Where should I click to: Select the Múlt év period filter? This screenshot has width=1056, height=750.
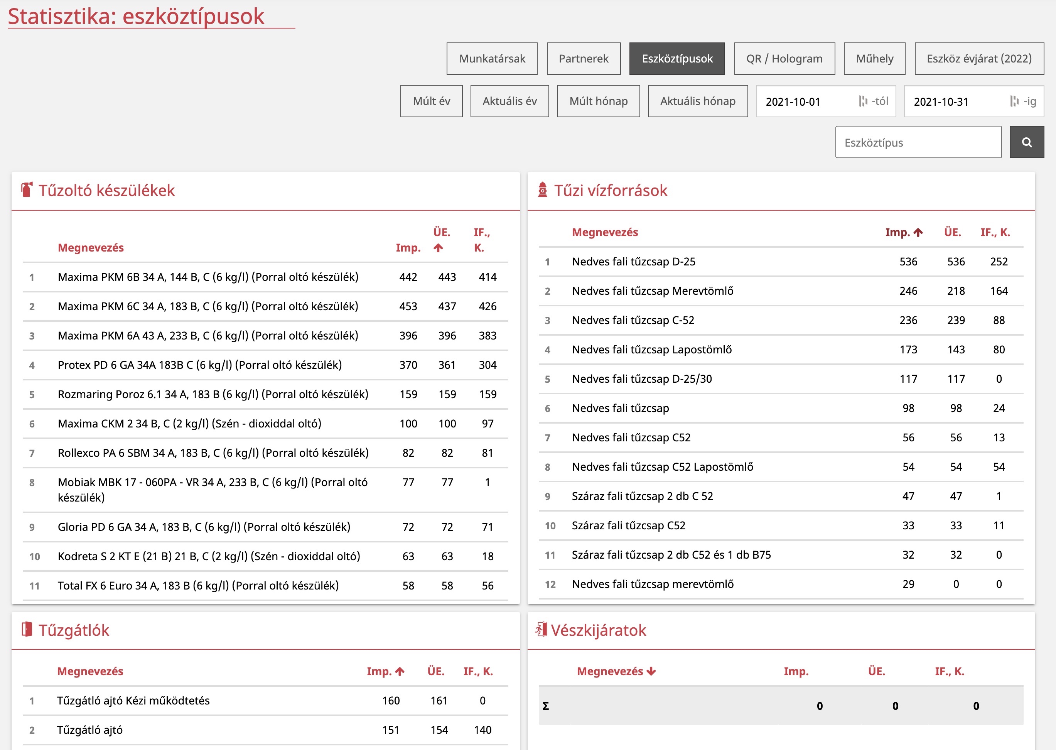pos(431,101)
